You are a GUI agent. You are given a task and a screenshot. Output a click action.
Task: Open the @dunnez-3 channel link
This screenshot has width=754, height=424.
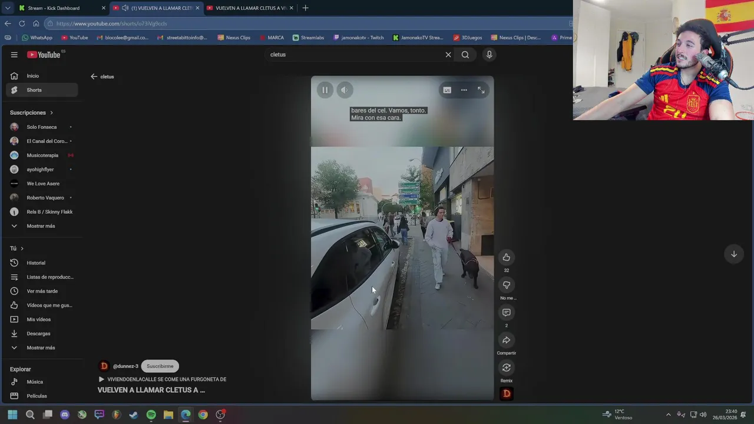125,366
